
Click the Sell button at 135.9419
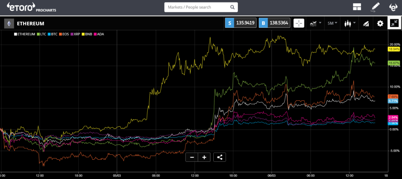point(240,23)
